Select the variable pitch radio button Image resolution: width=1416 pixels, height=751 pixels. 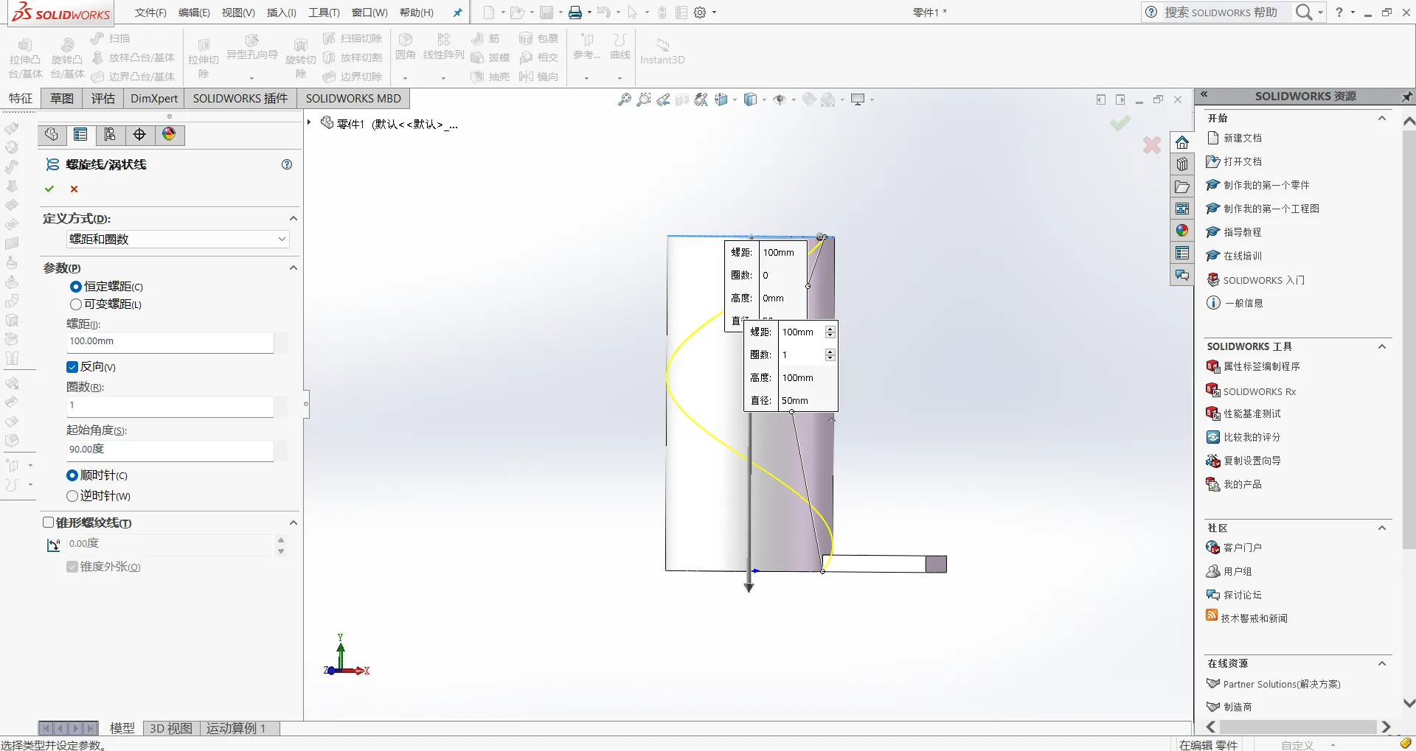click(75, 304)
